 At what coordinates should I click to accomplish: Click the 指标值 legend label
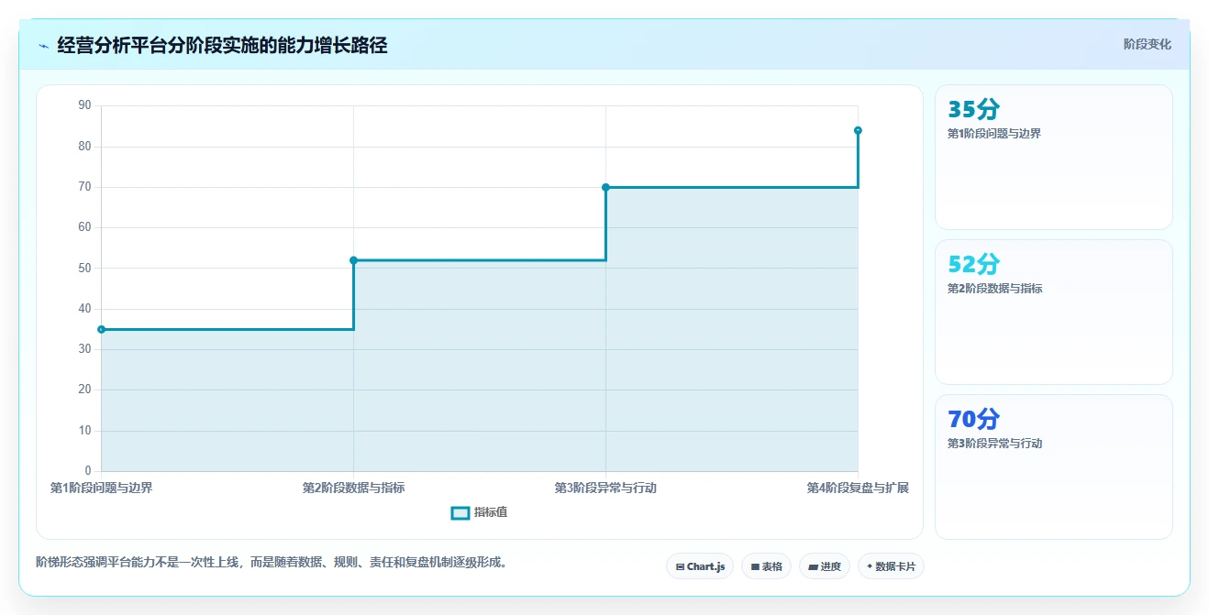[x=491, y=512]
